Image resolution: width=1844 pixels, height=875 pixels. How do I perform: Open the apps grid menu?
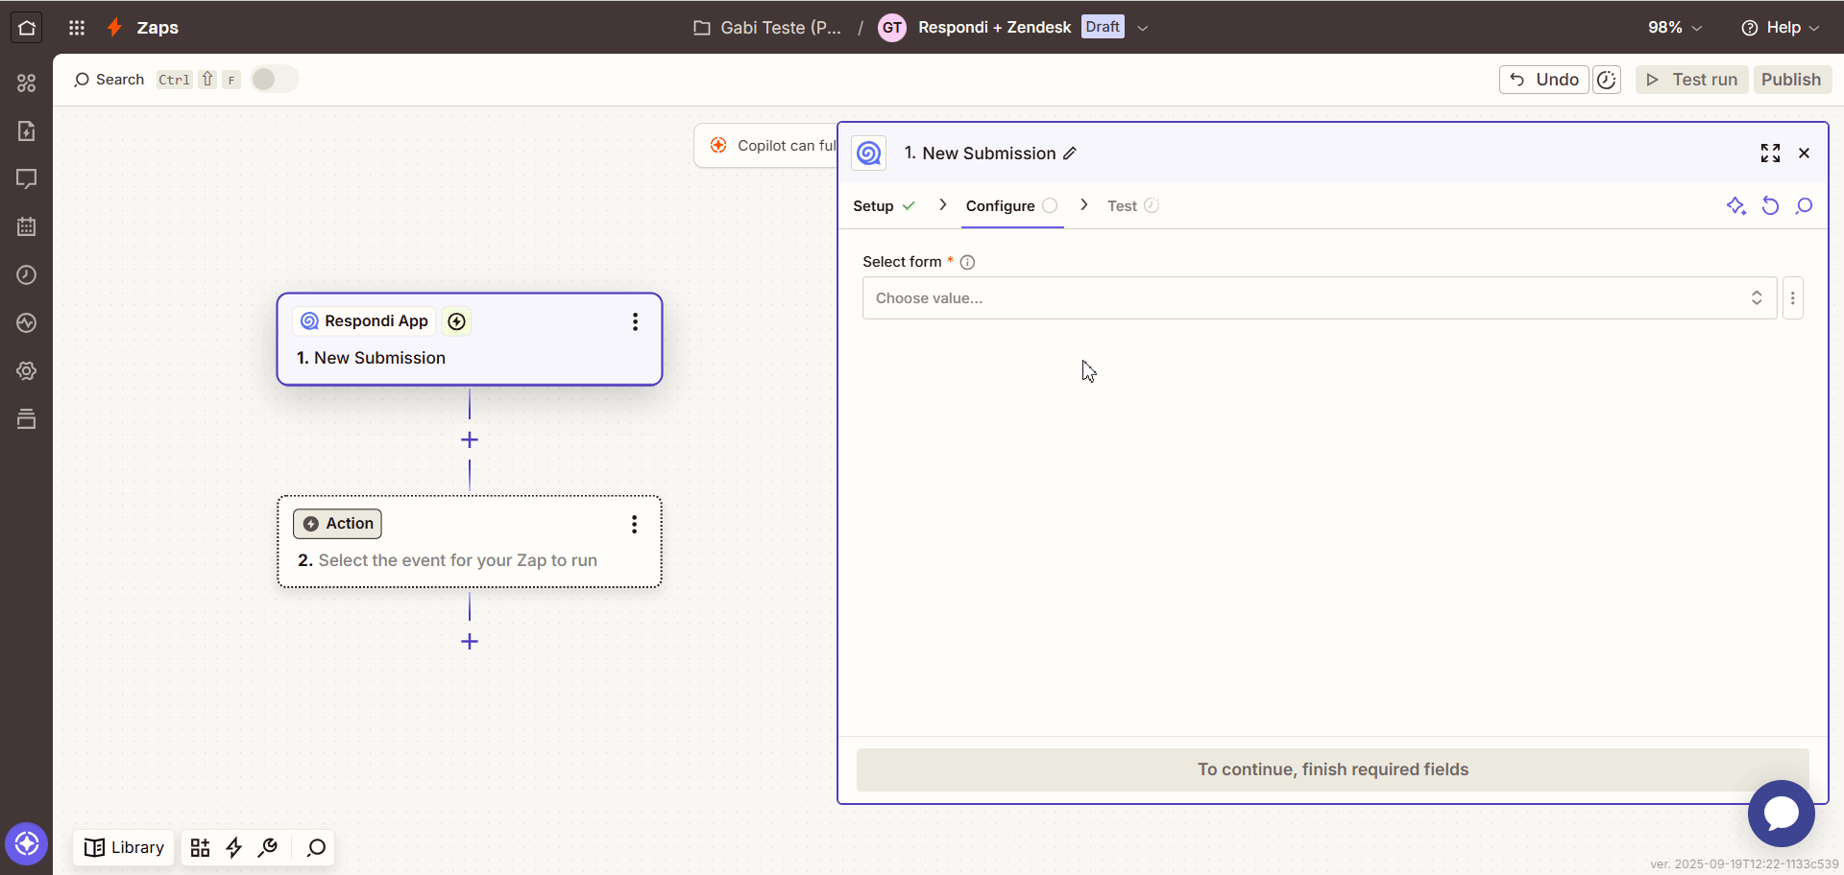[x=77, y=28]
